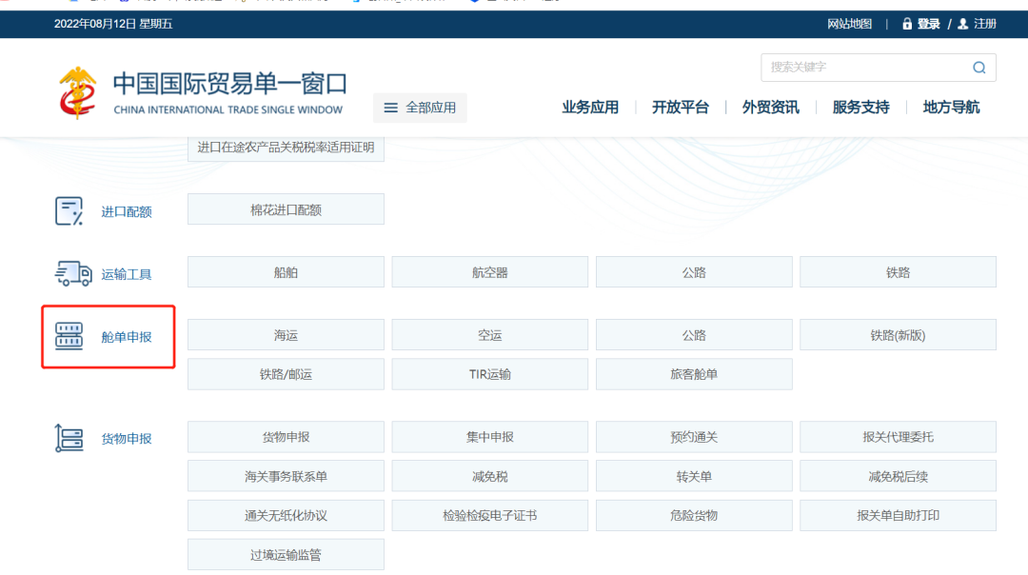
Task: Click the lock icon beside 登录
Action: [907, 24]
